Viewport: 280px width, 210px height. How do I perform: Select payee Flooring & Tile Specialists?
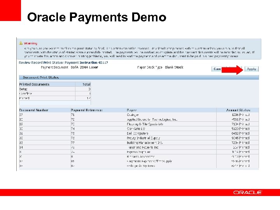145,124
